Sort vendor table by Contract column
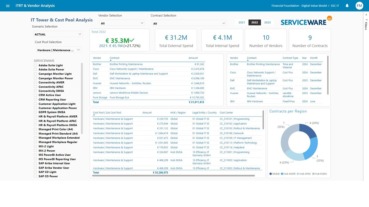The width and height of the screenshot is (369, 207). (x=114, y=58)
